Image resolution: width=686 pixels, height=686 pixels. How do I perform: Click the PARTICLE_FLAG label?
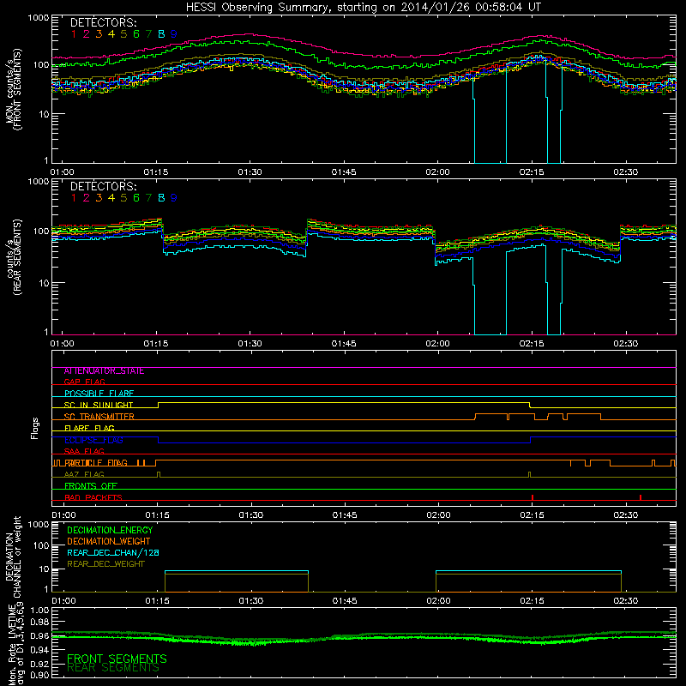(x=96, y=463)
